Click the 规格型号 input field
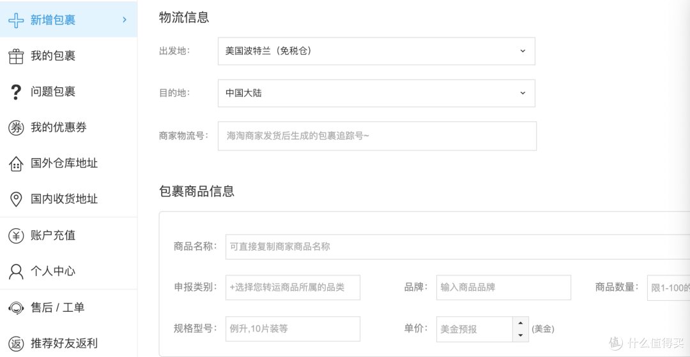 pos(293,329)
